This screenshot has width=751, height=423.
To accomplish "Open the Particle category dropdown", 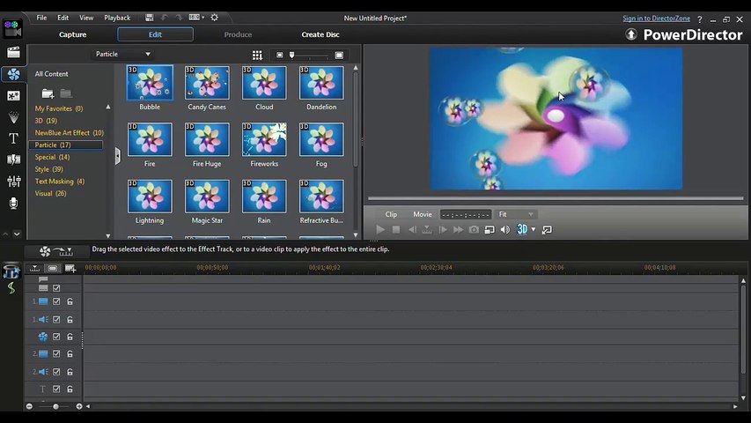I will click(123, 55).
